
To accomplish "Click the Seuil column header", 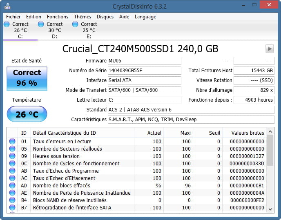I will (207, 133).
